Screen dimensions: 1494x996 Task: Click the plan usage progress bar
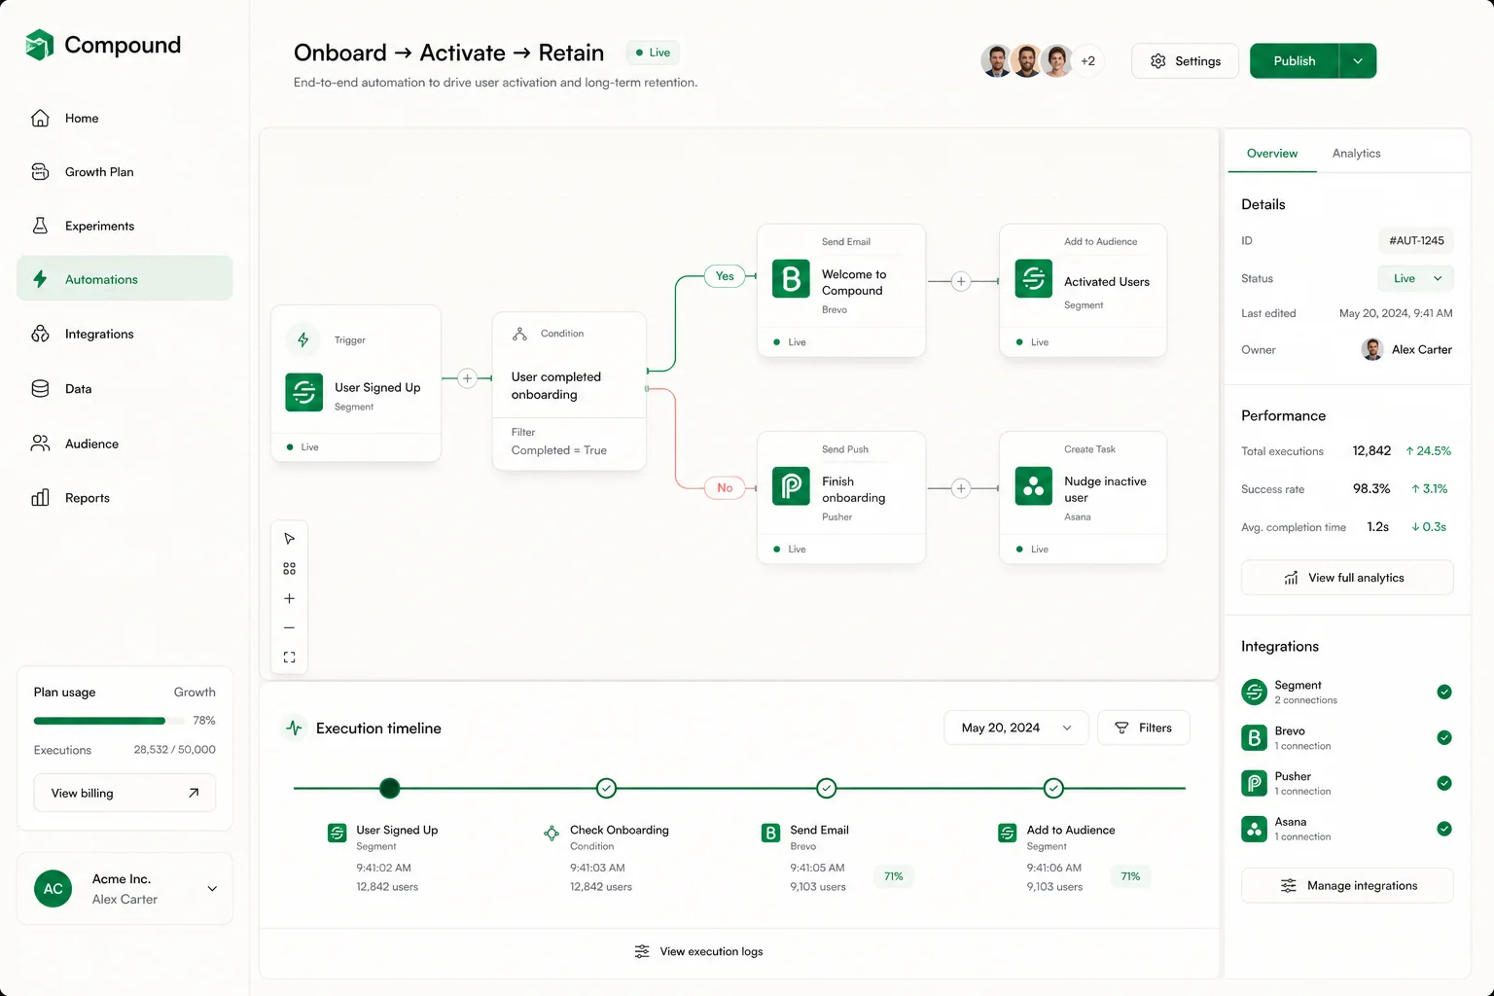pos(109,721)
